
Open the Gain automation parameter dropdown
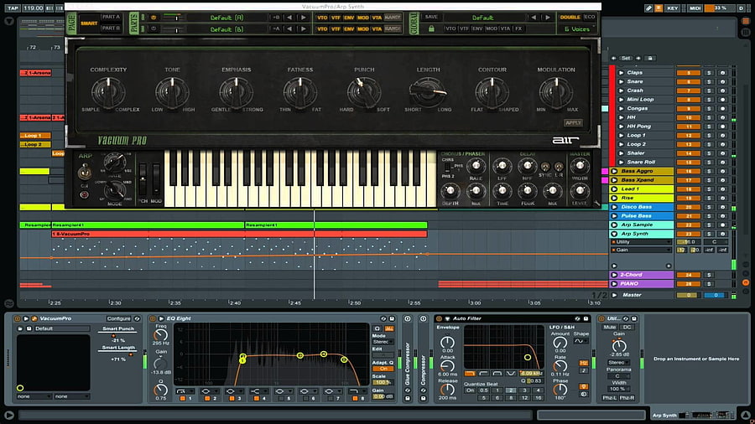click(x=642, y=250)
